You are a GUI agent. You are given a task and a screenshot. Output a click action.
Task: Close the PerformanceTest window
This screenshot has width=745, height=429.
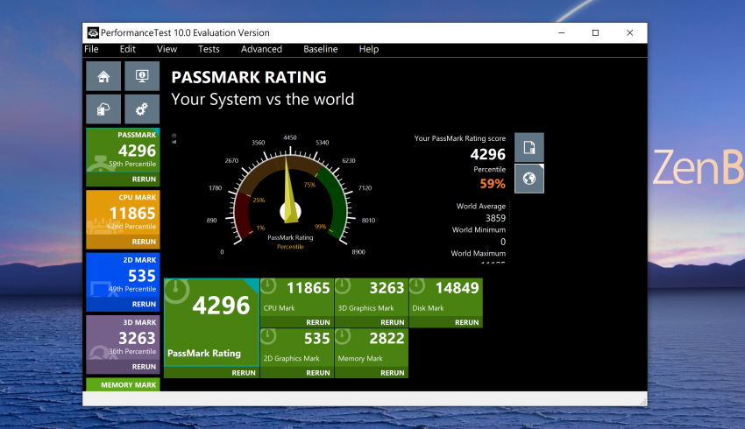click(629, 32)
